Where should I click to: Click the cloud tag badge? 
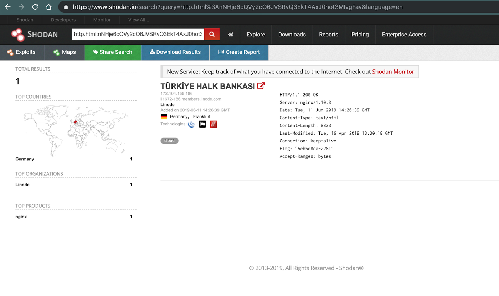tap(169, 141)
